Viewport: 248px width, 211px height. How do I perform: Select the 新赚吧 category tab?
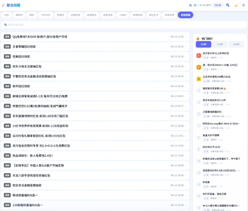(60, 15)
